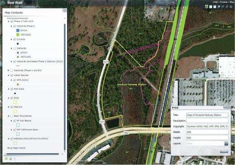Click the light-blue square icon beside the grid toolbar icon
The image size is (235, 165).
coord(211,7)
